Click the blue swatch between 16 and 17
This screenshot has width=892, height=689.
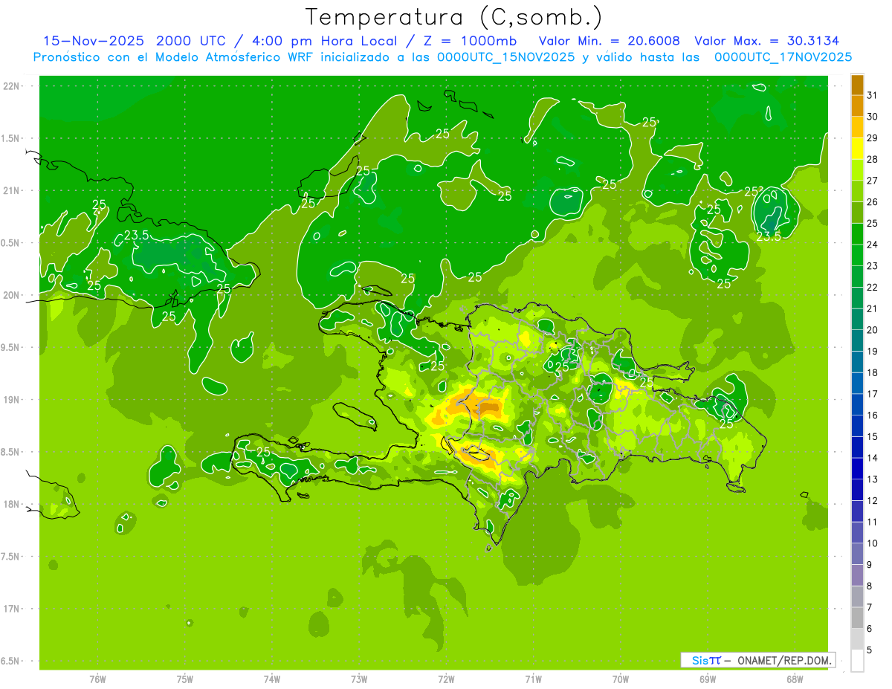point(857,404)
